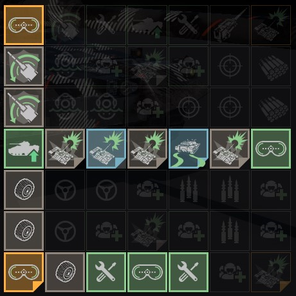This screenshot has width=296, height=296.
Task: Click the green goggles tile ending the highlighted row
Action: 271,149
